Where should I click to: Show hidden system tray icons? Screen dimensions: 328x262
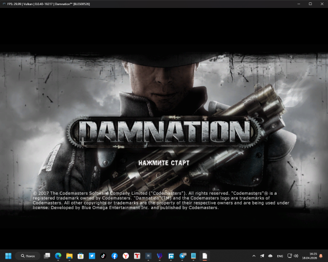coord(254,256)
